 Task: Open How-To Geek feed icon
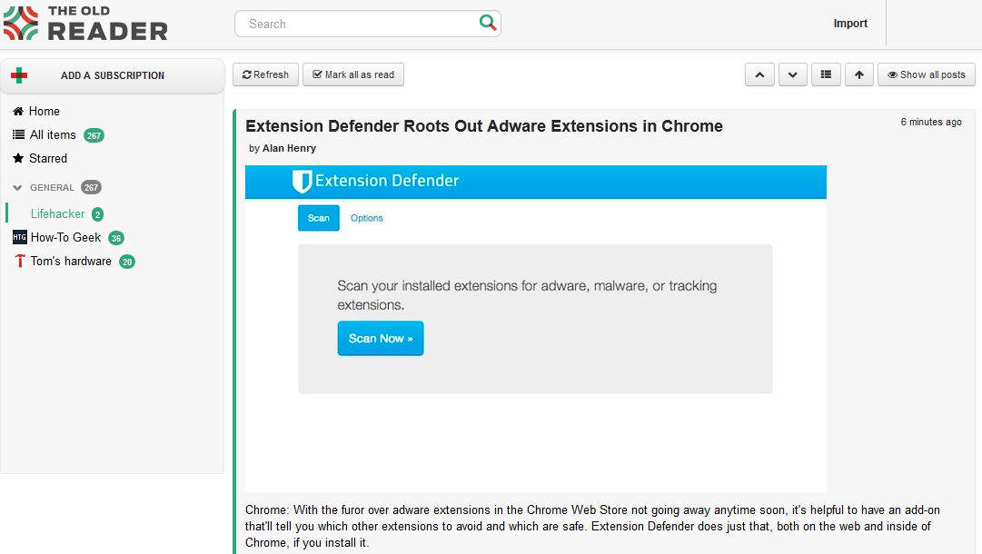point(20,237)
